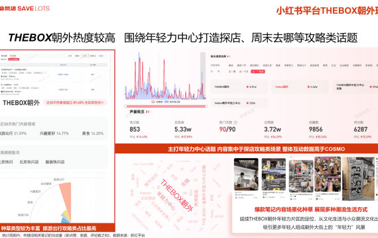Select the 近一周 time filter
This screenshot has width=378, height=238.
[232, 71]
